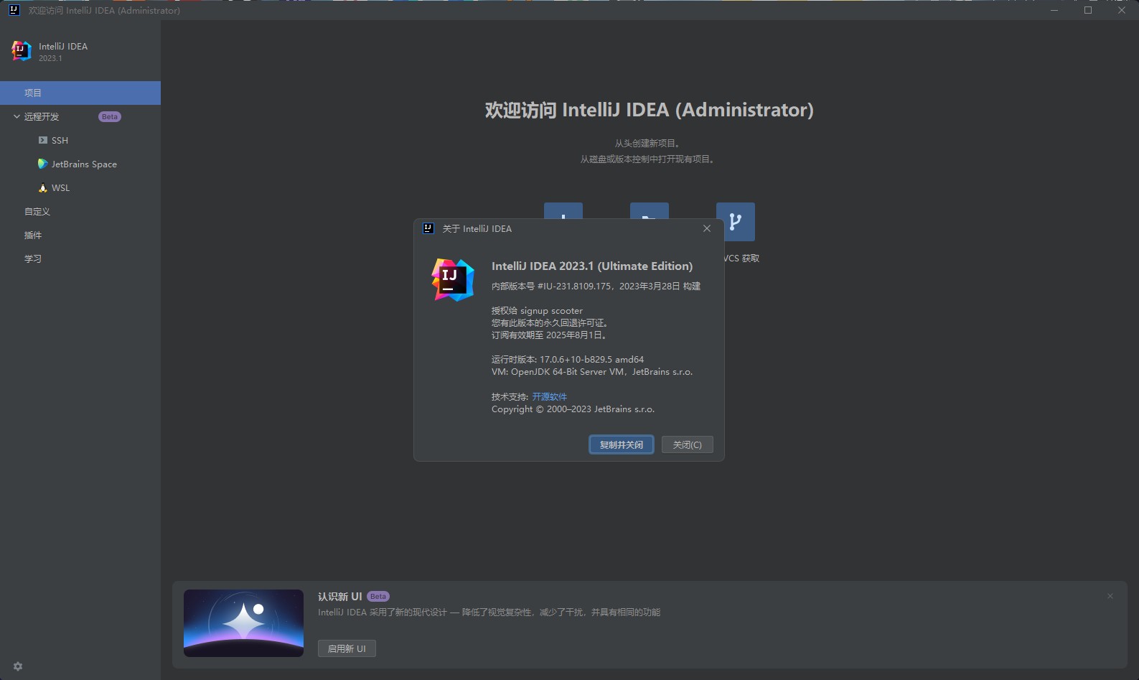This screenshot has height=680, width=1139.
Task: Click the IntelliJ IDEA 2023.1 (Ultimate Edition) heading
Action: 592,266
